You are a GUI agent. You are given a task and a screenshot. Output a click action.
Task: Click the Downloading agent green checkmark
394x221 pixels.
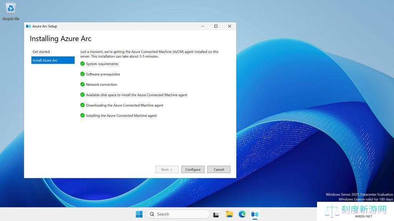pos(82,105)
